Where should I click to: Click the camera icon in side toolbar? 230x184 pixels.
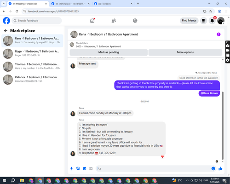click(228, 46)
